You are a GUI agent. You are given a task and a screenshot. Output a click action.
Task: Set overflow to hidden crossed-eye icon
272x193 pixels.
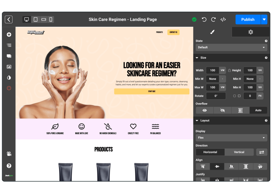222,110
